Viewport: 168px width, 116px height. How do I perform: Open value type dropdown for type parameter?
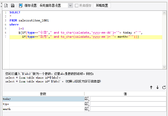87,104
